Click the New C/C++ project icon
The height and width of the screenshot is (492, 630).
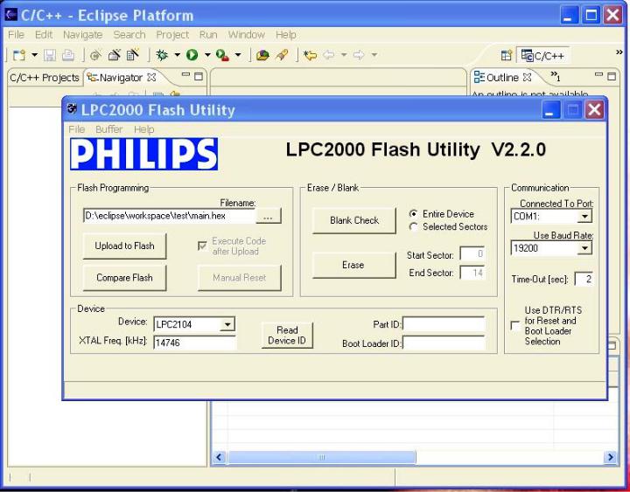(x=95, y=55)
